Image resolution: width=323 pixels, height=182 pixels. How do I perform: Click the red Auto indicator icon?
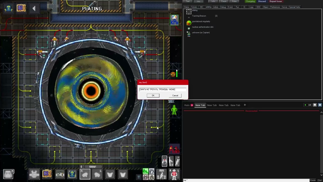(174, 150)
